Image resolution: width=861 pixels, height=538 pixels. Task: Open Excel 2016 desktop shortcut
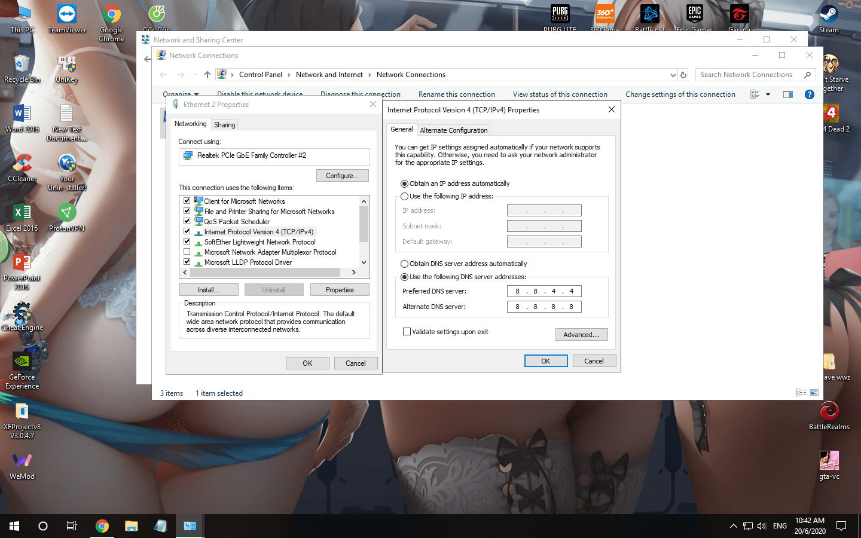[x=22, y=218]
